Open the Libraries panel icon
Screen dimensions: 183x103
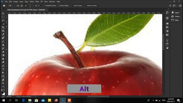(x=167, y=44)
